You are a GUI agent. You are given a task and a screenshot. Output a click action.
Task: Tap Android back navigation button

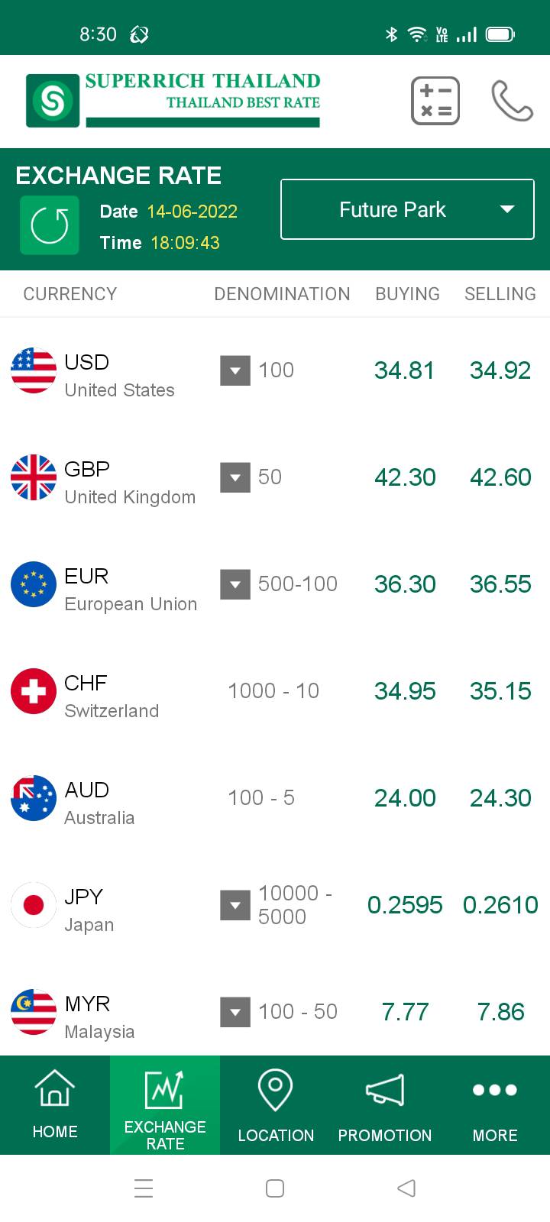(406, 1188)
